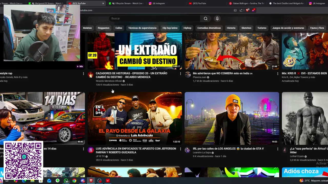Filter by Juegos de acción y aventuras chip

288,28
